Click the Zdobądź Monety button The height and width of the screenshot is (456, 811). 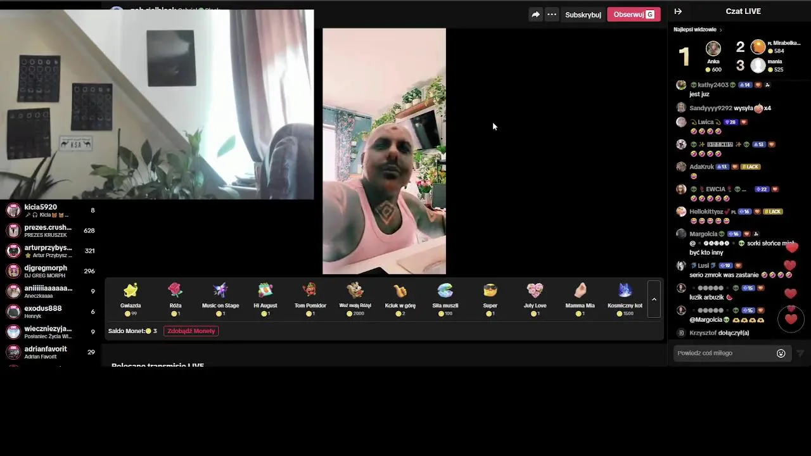(191, 331)
